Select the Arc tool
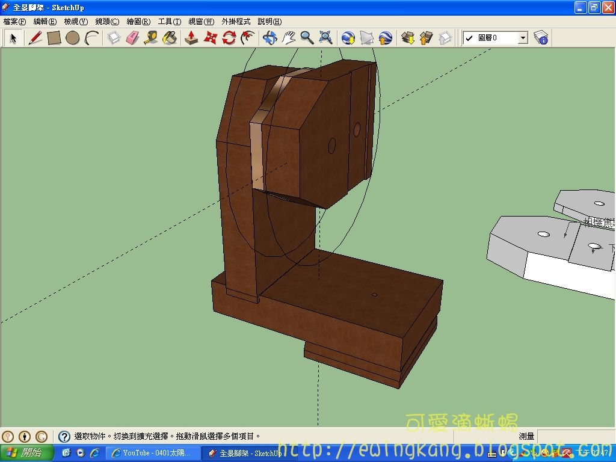Viewport: 616px width, 462px height. [x=91, y=38]
